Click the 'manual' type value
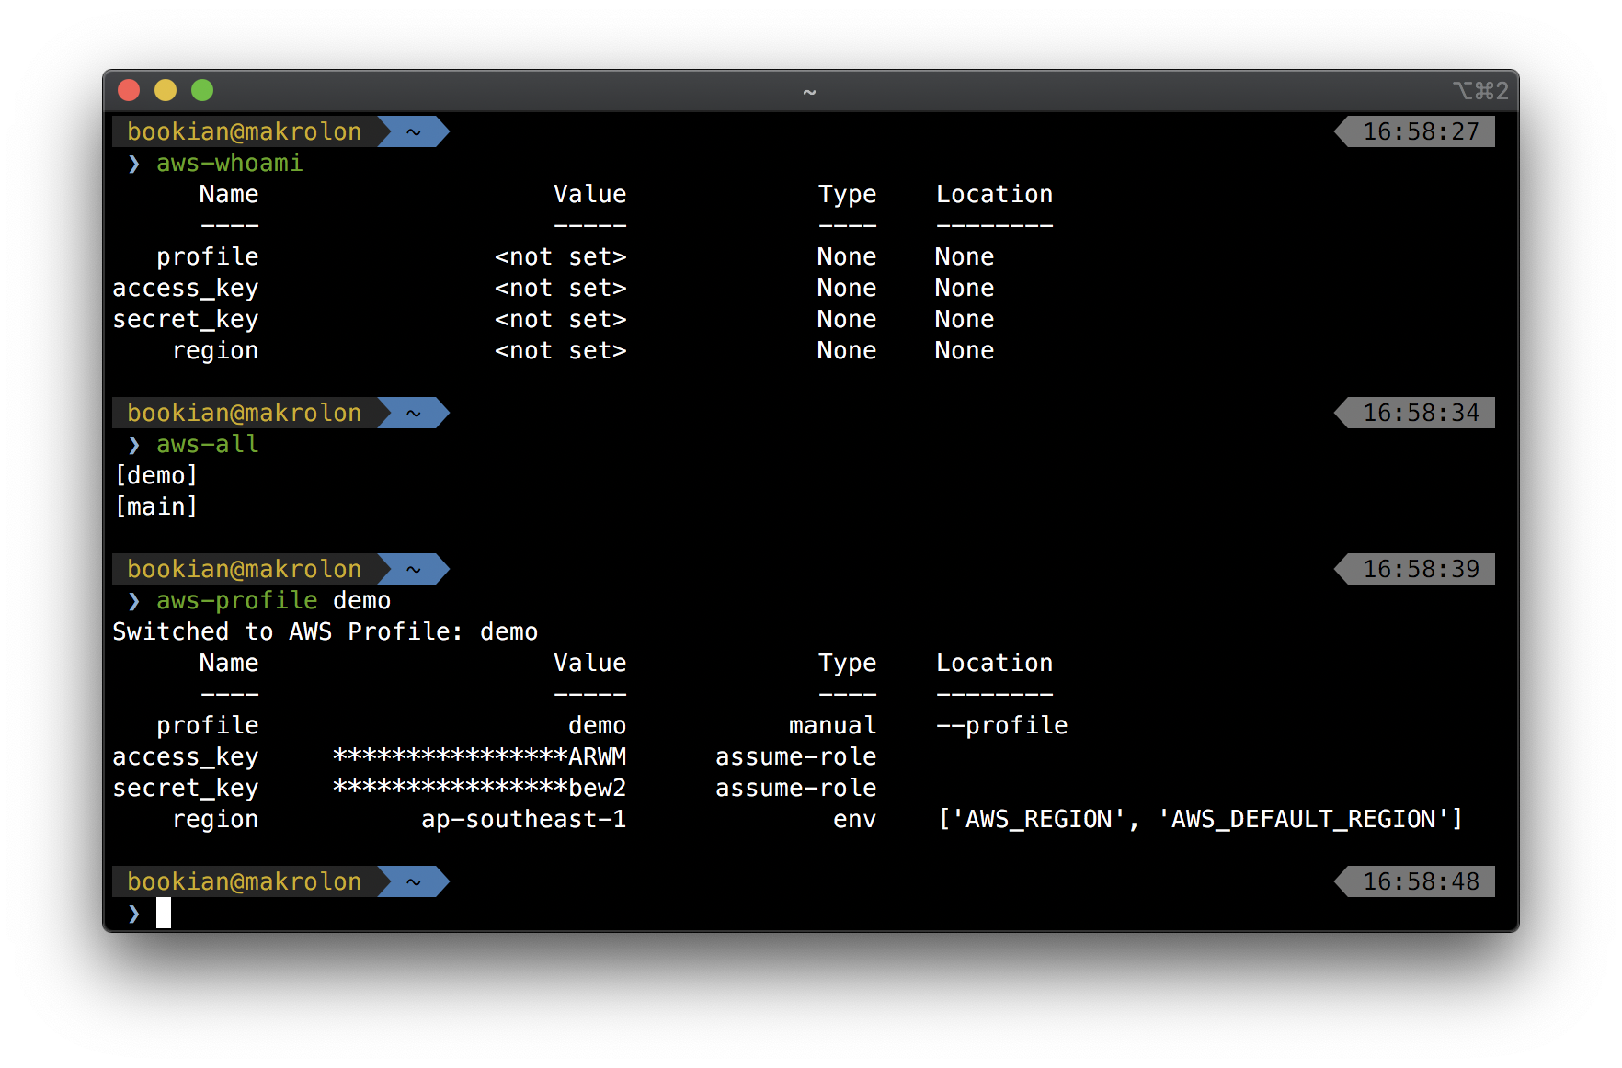1622x1068 pixels. tap(833, 725)
